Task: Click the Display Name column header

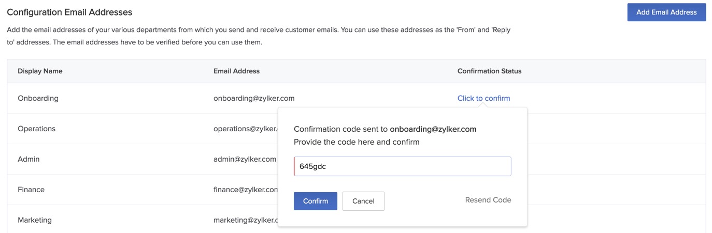Action: (40, 71)
